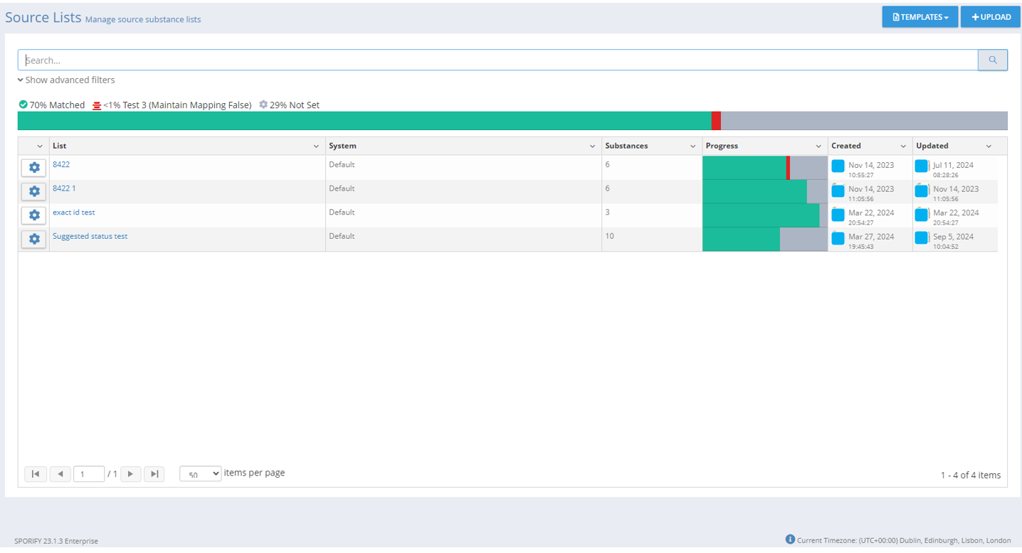Image resolution: width=1022 pixels, height=553 pixels.
Task: Open the 8422 1 list link
Action: [x=64, y=188]
